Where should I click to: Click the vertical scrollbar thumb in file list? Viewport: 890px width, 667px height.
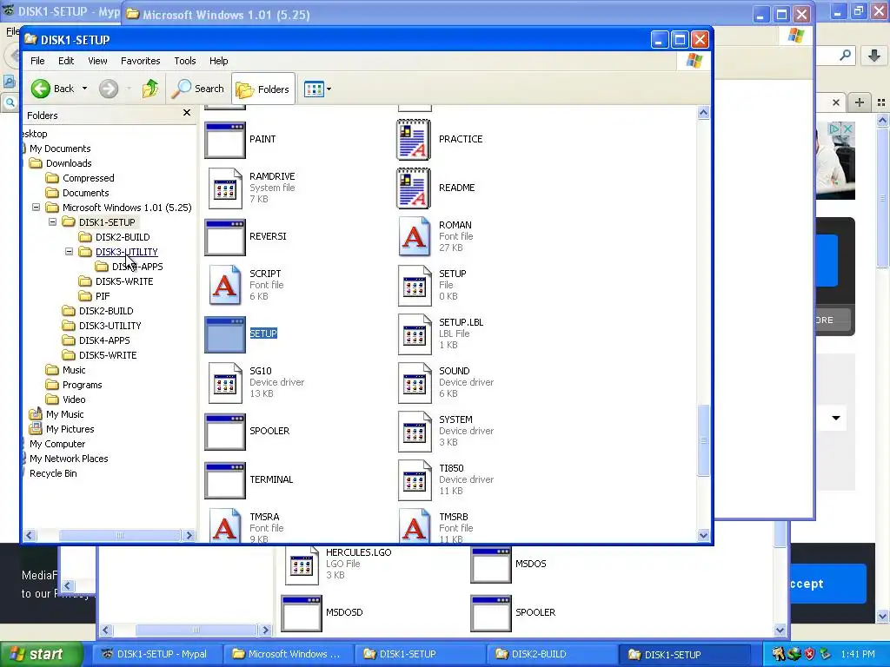click(703, 440)
